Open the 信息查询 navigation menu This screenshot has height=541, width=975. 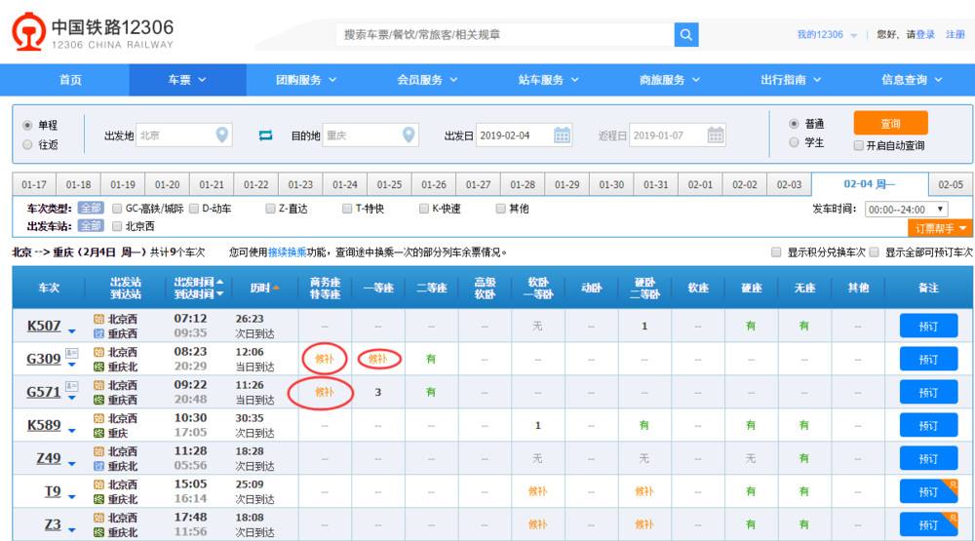pyautogui.click(x=912, y=80)
